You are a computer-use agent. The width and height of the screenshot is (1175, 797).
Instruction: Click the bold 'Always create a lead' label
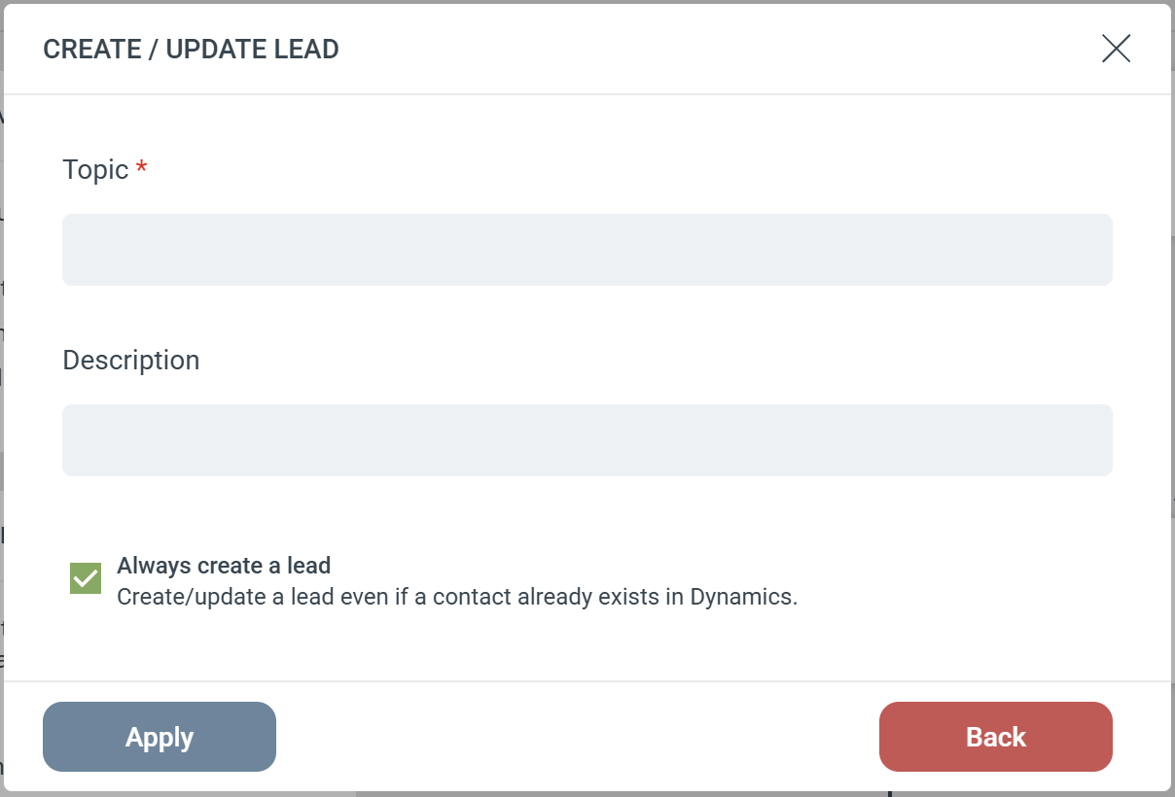tap(224, 566)
